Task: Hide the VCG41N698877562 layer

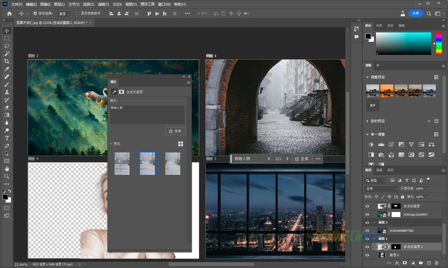Action: (367, 231)
